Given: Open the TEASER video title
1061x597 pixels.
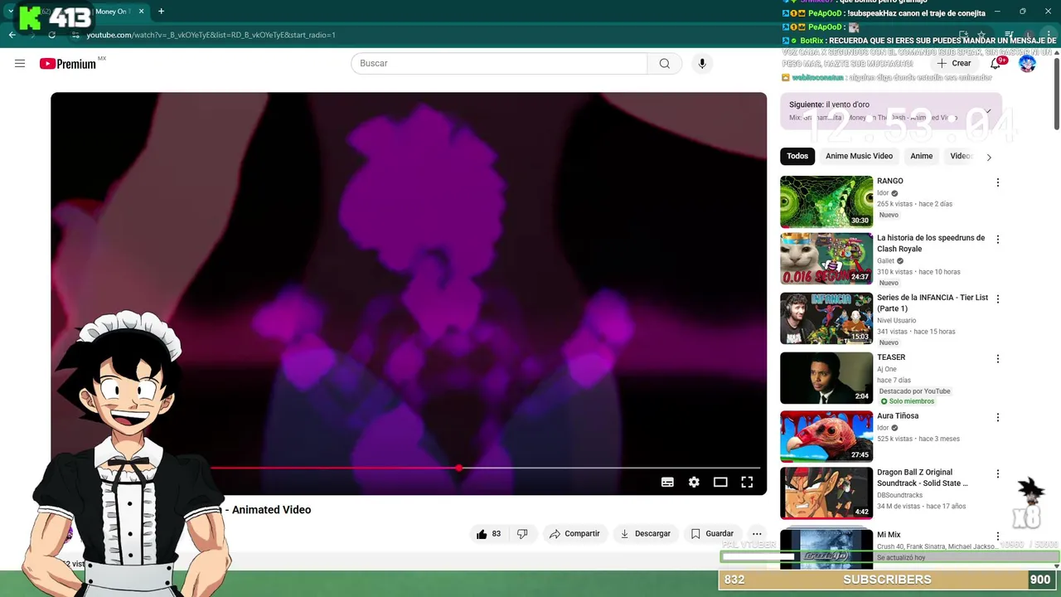Looking at the screenshot, I should pyautogui.click(x=891, y=357).
